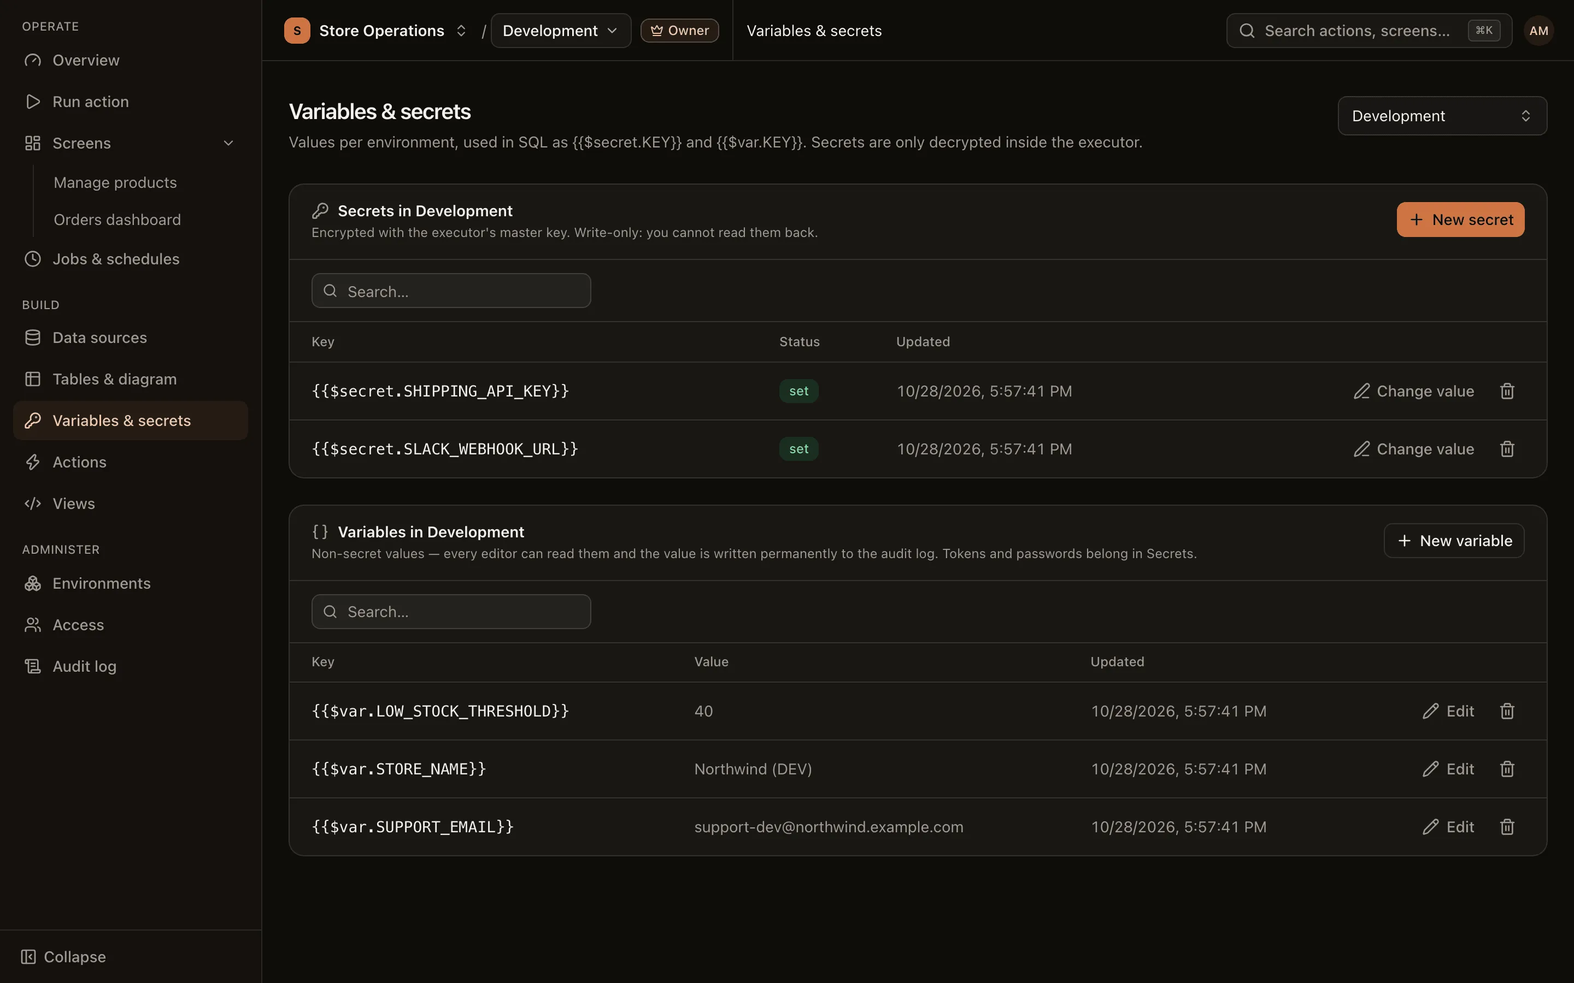Change value of SHIPPING_API_KEY secret

1413,390
